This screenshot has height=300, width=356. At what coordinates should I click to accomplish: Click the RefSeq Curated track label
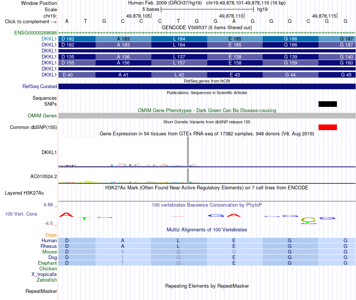40,86
